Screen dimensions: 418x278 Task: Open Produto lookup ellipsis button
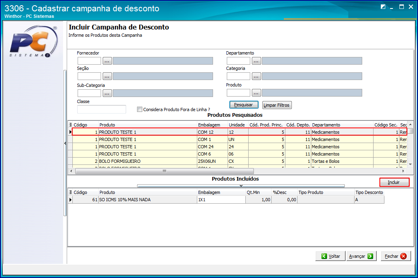click(256, 93)
